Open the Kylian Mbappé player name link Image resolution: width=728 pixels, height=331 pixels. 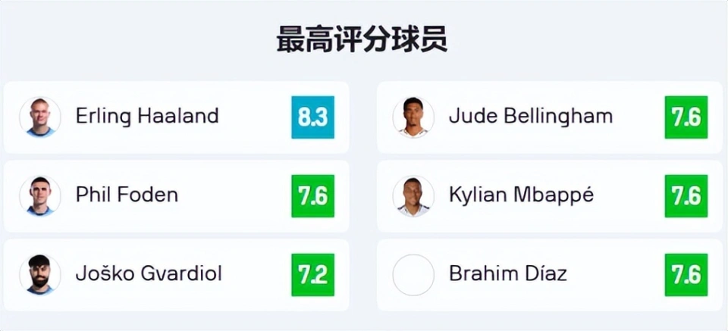(x=521, y=195)
